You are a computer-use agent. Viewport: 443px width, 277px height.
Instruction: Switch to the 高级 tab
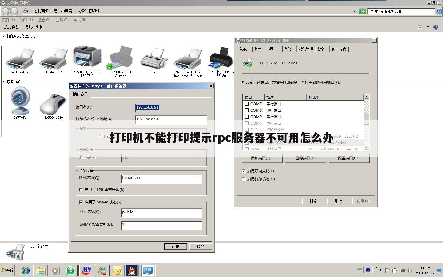(288, 49)
